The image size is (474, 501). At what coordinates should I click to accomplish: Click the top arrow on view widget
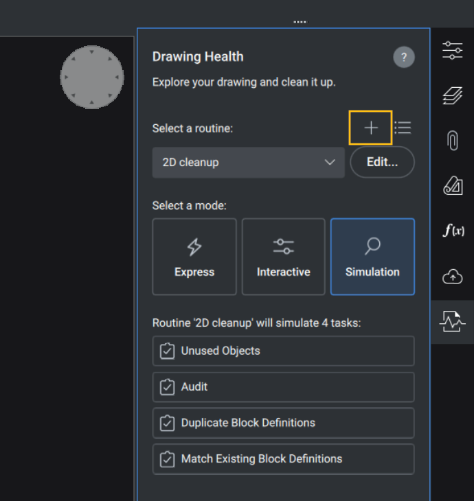point(92,51)
